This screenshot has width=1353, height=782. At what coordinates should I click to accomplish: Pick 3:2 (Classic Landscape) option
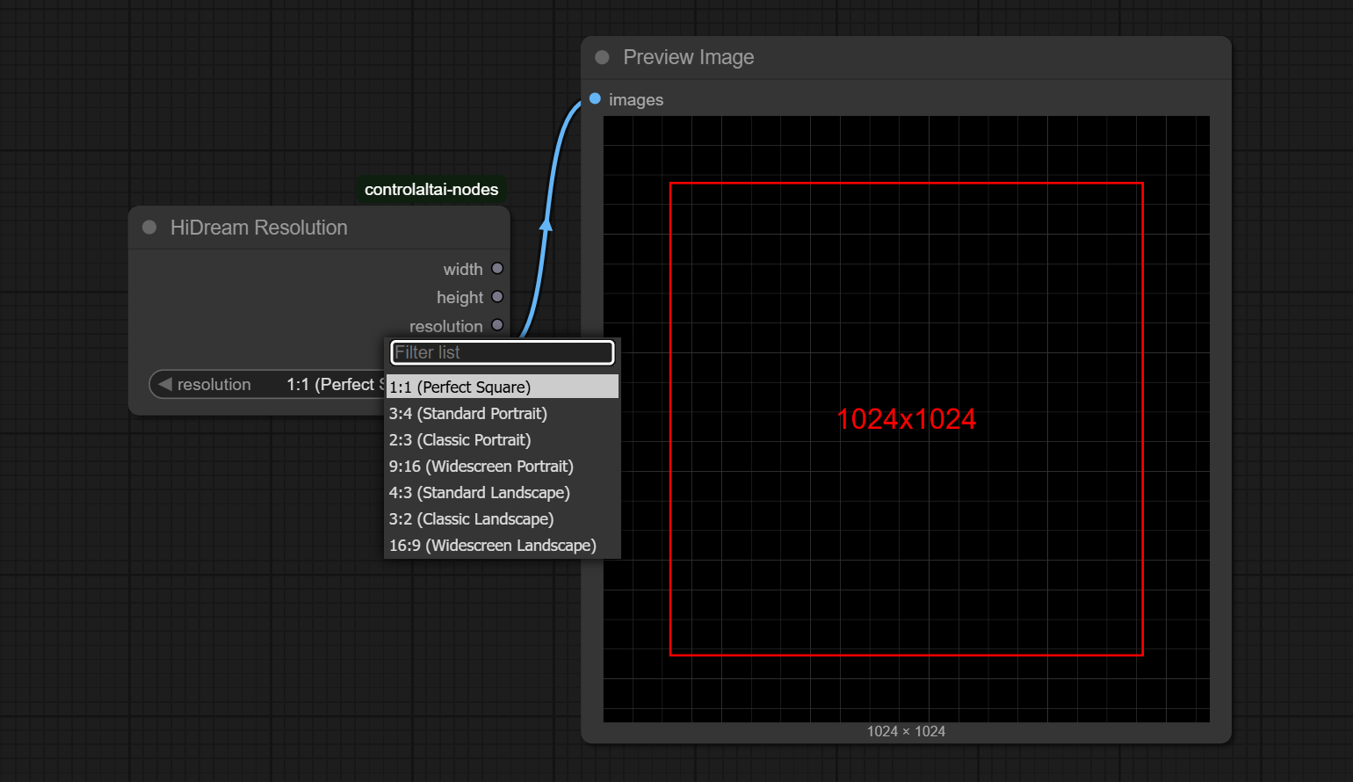point(503,518)
